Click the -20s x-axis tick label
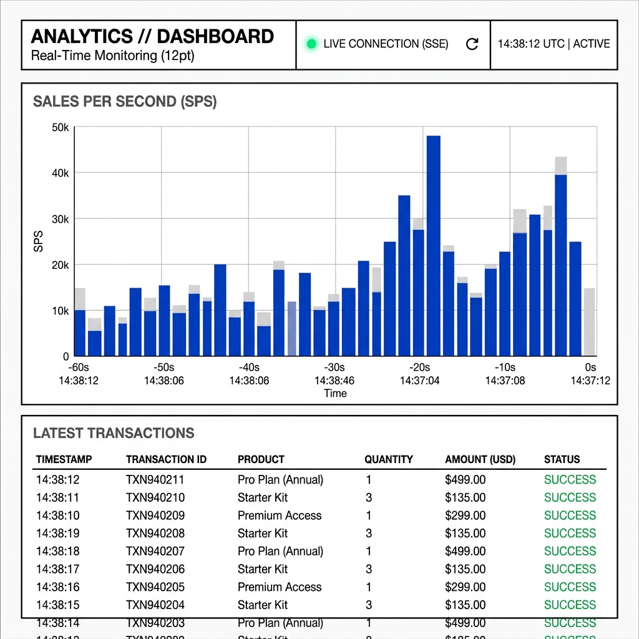Viewport: 639px width, 639px height. tap(419, 368)
